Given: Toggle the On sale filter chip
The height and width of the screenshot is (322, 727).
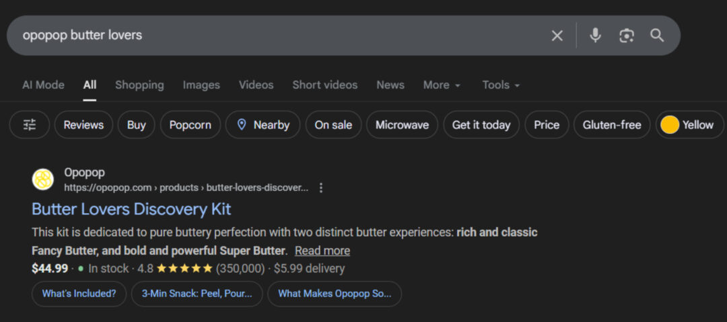Looking at the screenshot, I should (x=333, y=125).
